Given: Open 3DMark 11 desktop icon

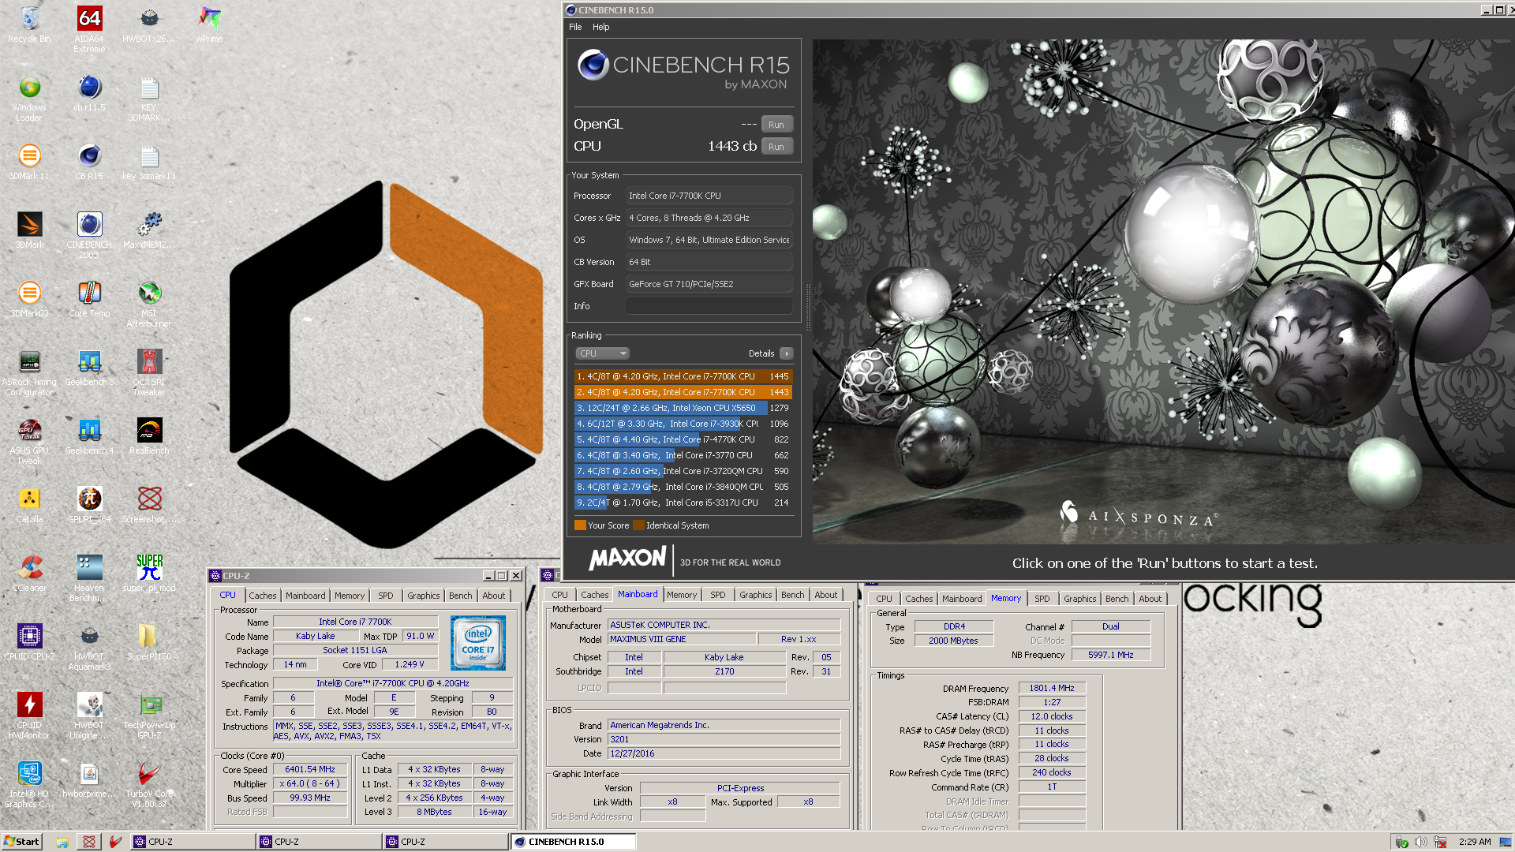Looking at the screenshot, I should point(29,163).
